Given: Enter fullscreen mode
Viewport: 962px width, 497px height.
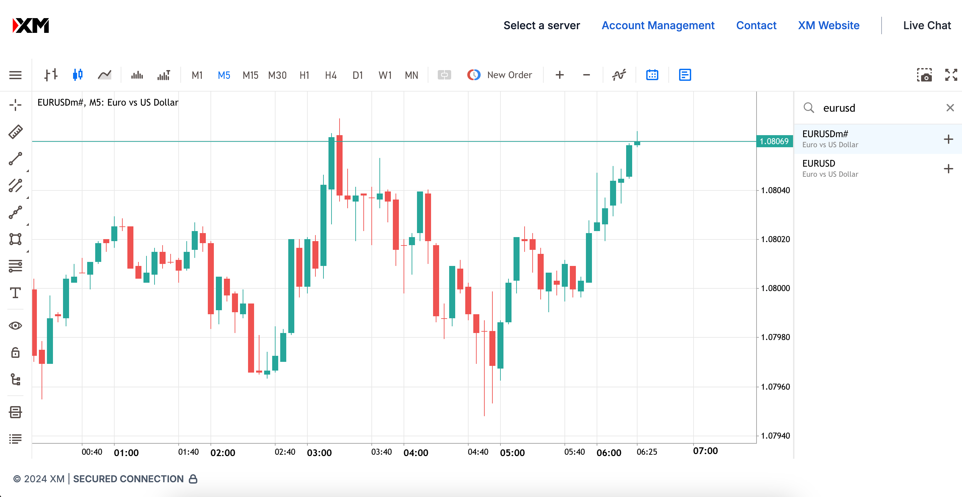Looking at the screenshot, I should click(951, 75).
